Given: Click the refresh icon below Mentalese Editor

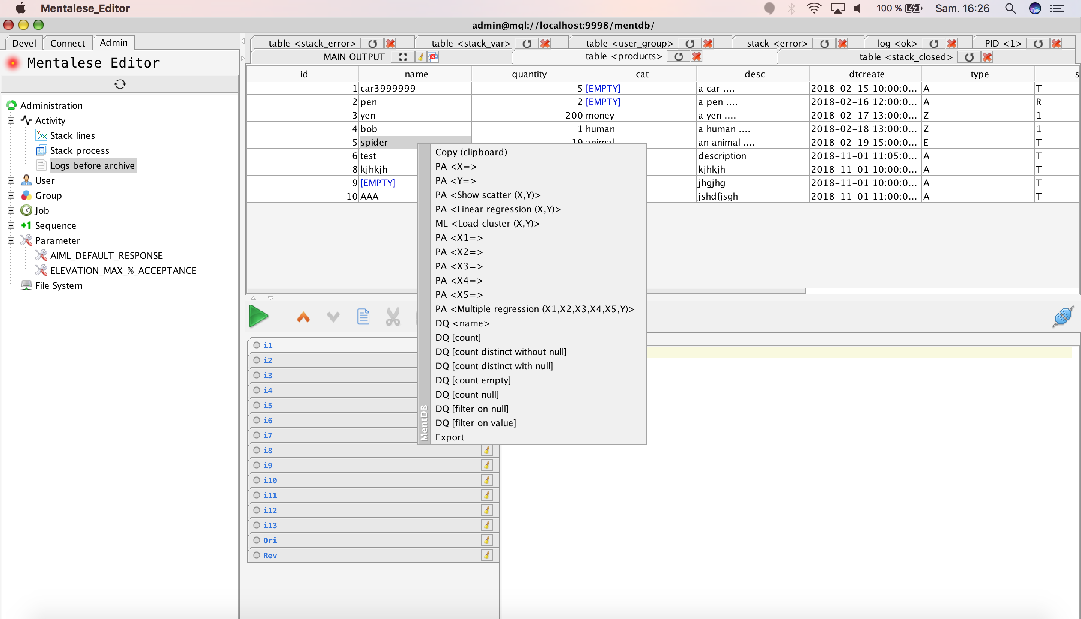Looking at the screenshot, I should coord(120,84).
